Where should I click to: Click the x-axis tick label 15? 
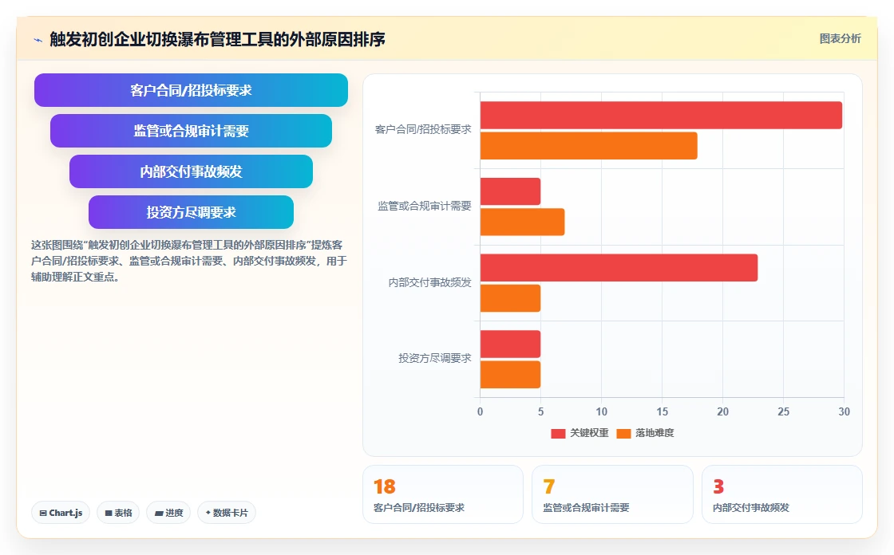662,411
